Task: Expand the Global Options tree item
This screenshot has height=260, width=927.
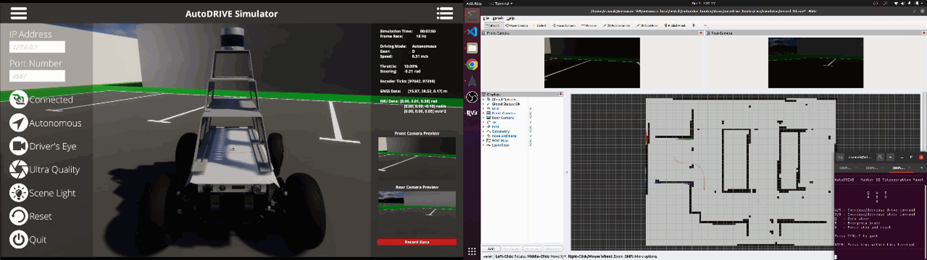Action: (x=484, y=100)
